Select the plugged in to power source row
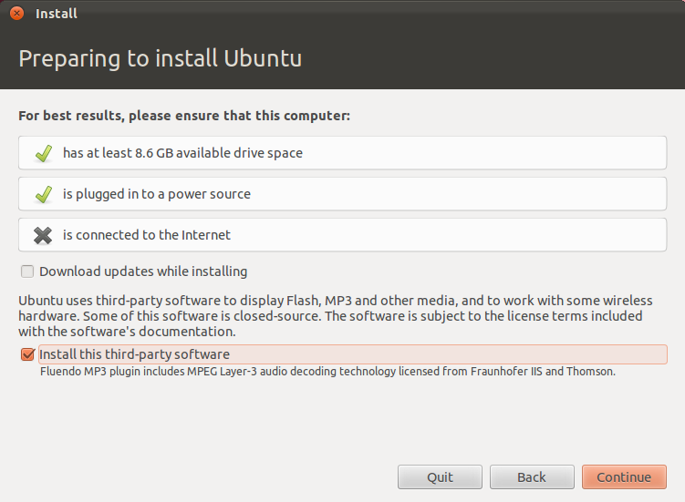 pos(342,194)
